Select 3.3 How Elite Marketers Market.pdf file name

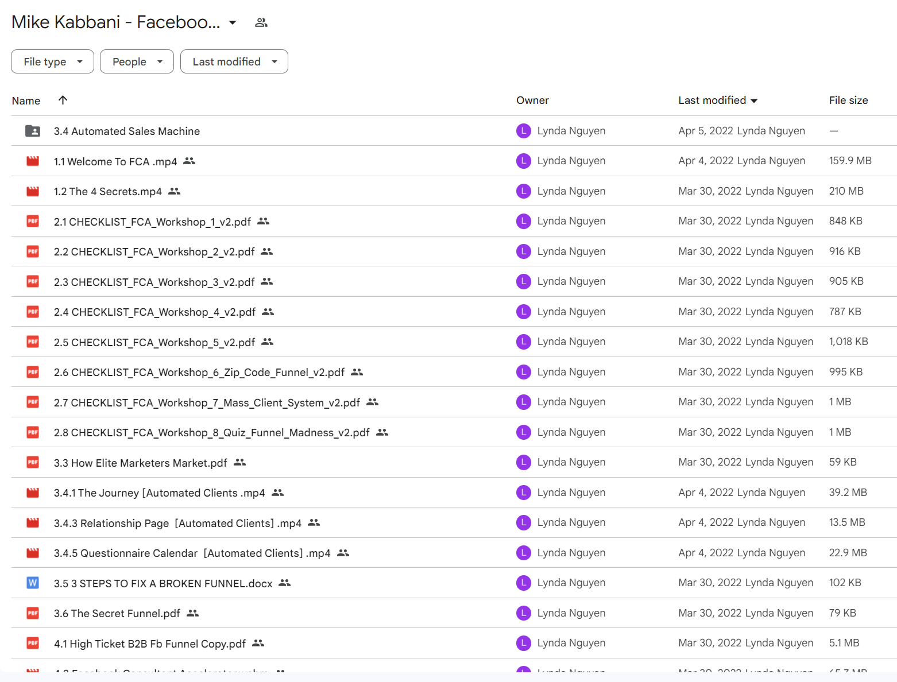tap(141, 463)
